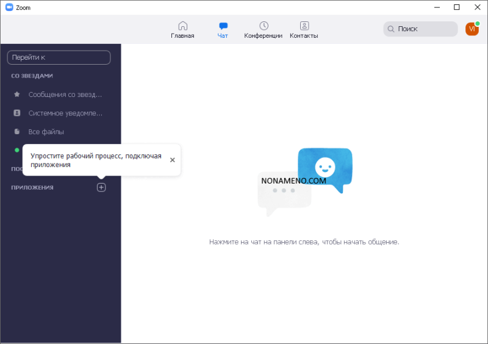Focus the Перейти к input box
This screenshot has height=344, width=488.
point(59,57)
